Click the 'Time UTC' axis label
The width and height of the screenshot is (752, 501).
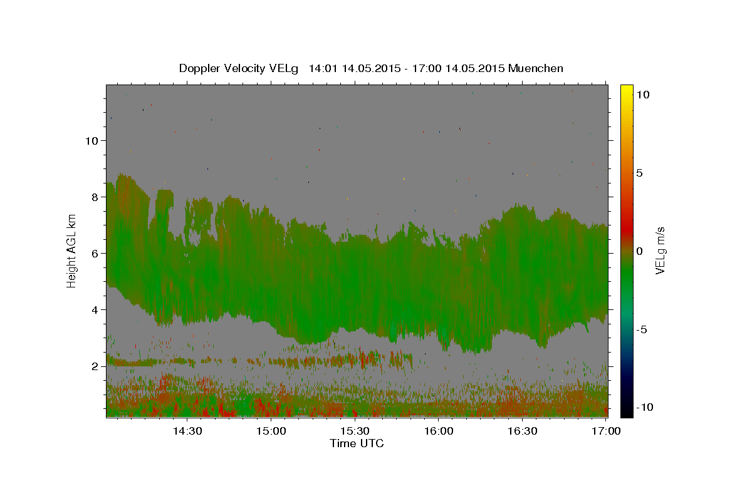(x=357, y=443)
